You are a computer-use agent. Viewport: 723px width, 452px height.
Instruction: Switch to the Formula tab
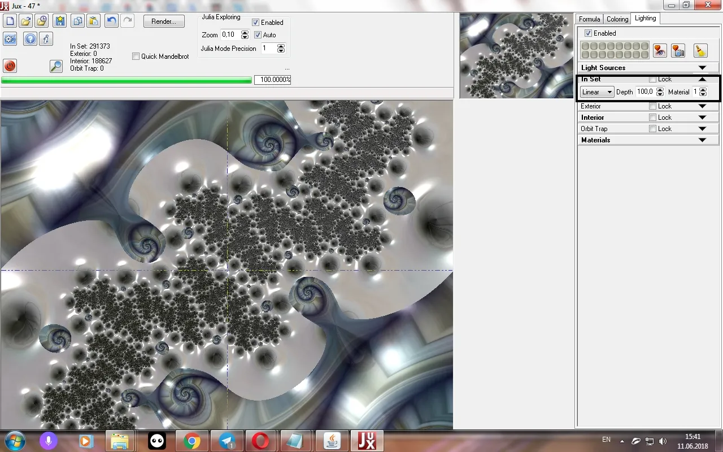[590, 19]
